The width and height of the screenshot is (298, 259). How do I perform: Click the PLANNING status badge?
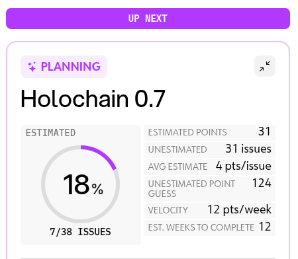[64, 67]
